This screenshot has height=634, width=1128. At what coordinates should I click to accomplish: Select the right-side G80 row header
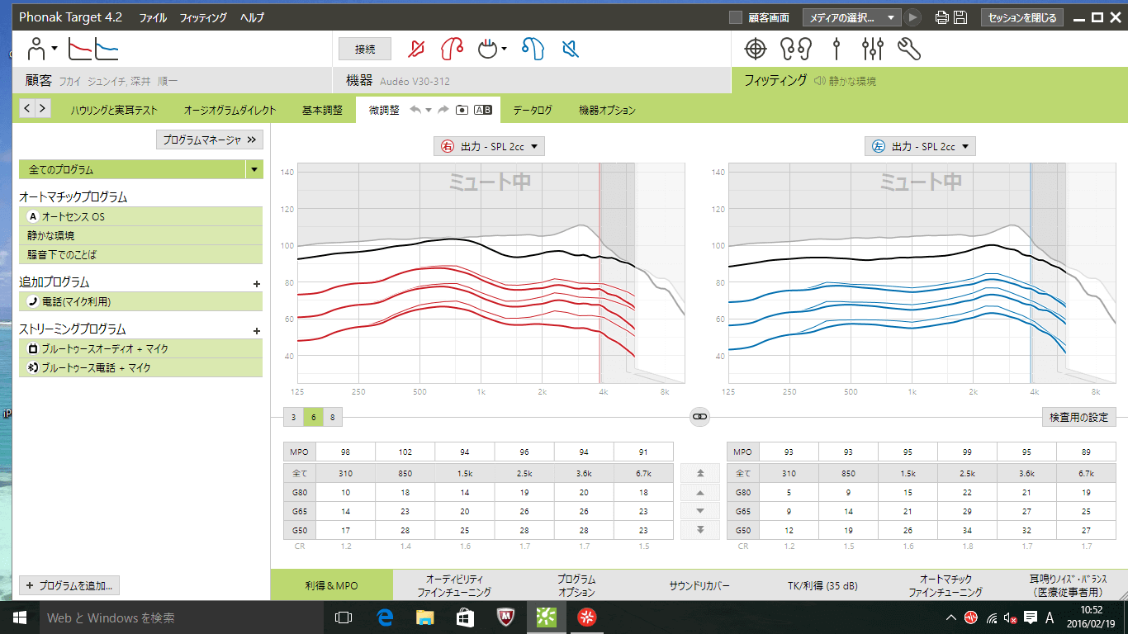coord(299,493)
